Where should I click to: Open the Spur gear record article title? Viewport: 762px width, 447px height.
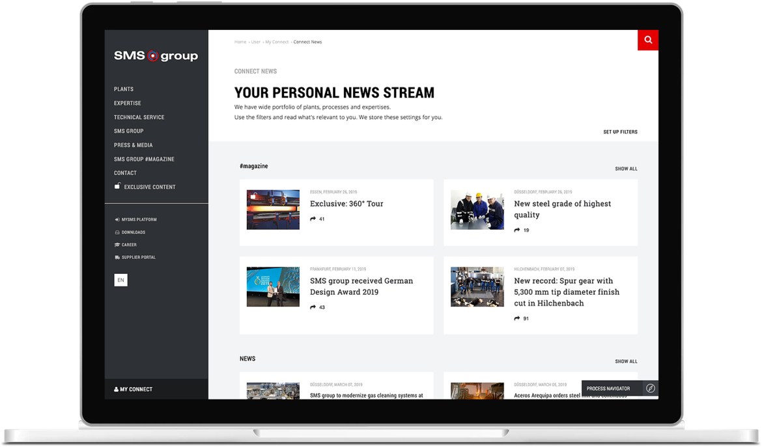pyautogui.click(x=567, y=291)
